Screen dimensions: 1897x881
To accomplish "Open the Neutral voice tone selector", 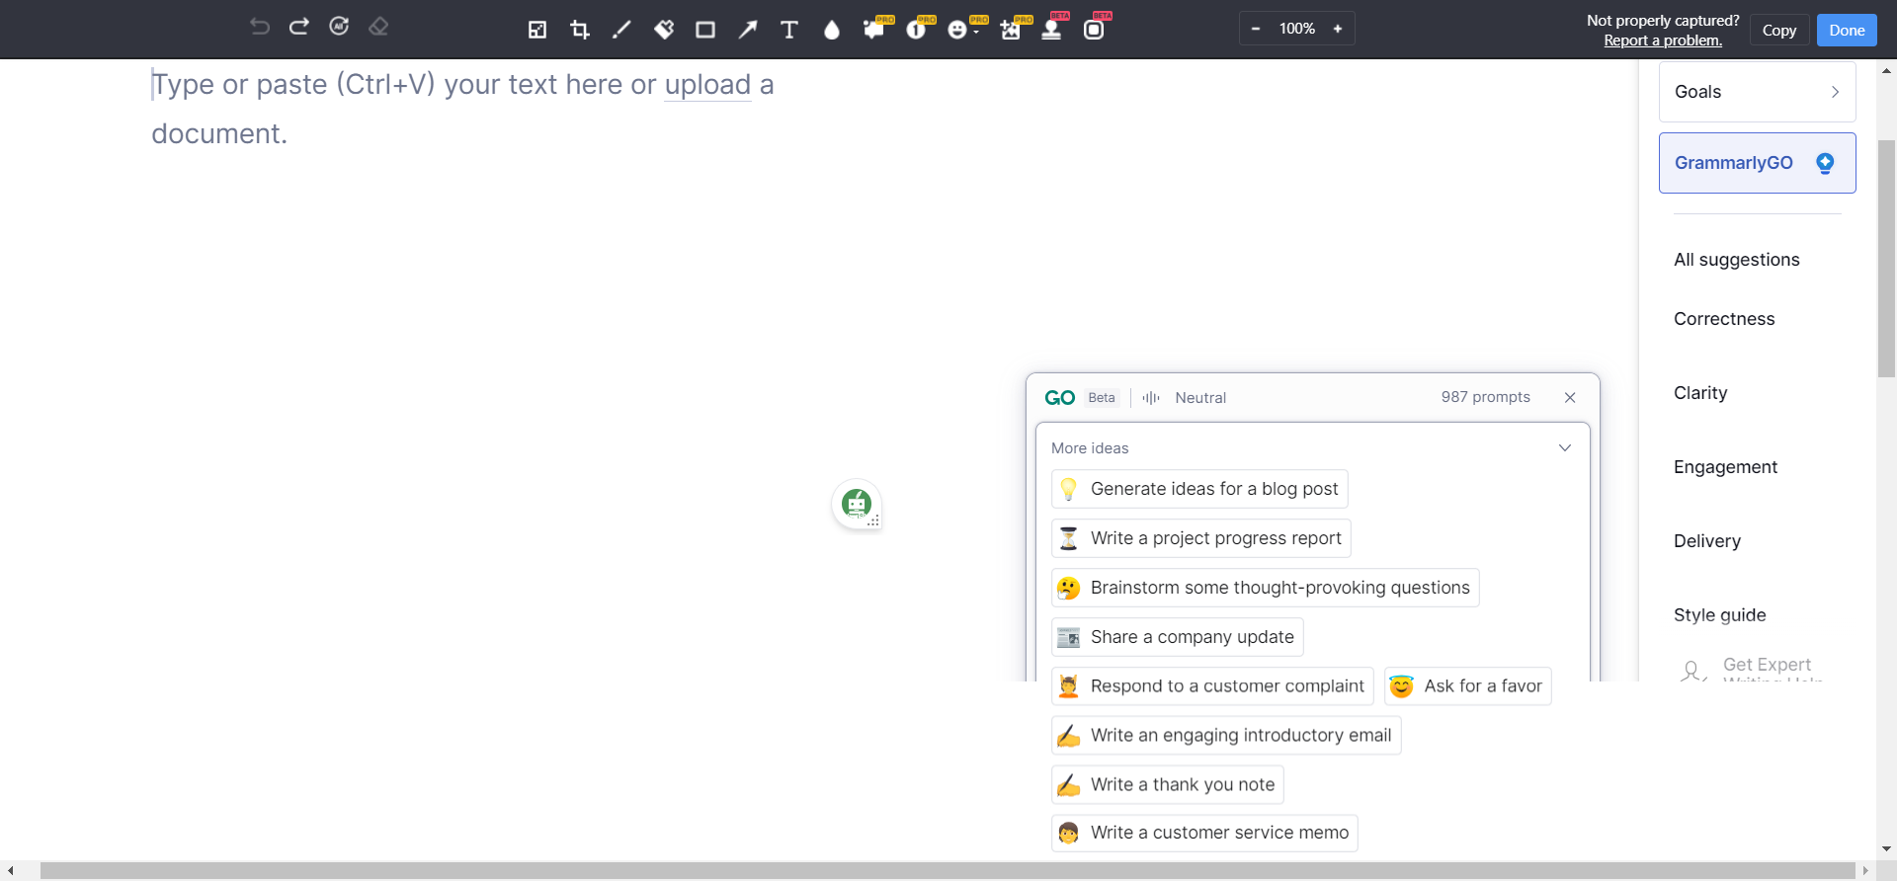I will click(1200, 398).
